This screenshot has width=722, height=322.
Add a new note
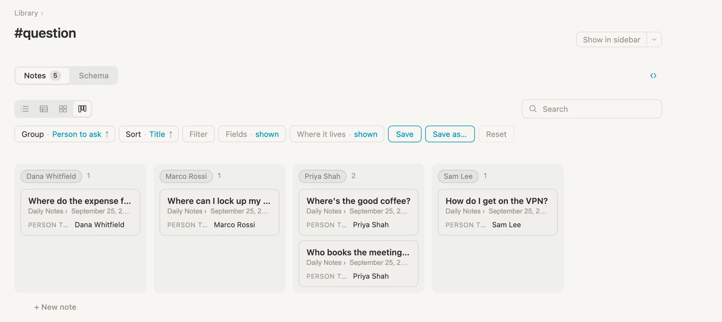coord(55,307)
